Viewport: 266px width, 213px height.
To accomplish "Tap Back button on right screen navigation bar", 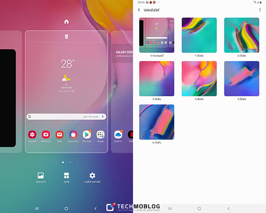I will (228, 209).
